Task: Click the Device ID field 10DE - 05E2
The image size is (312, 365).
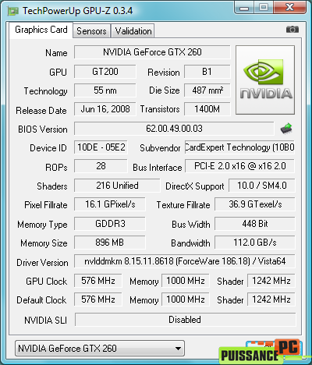Action: tap(101, 147)
